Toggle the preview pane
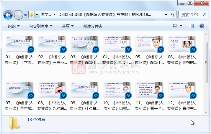The image size is (211, 134). pos(191,26)
